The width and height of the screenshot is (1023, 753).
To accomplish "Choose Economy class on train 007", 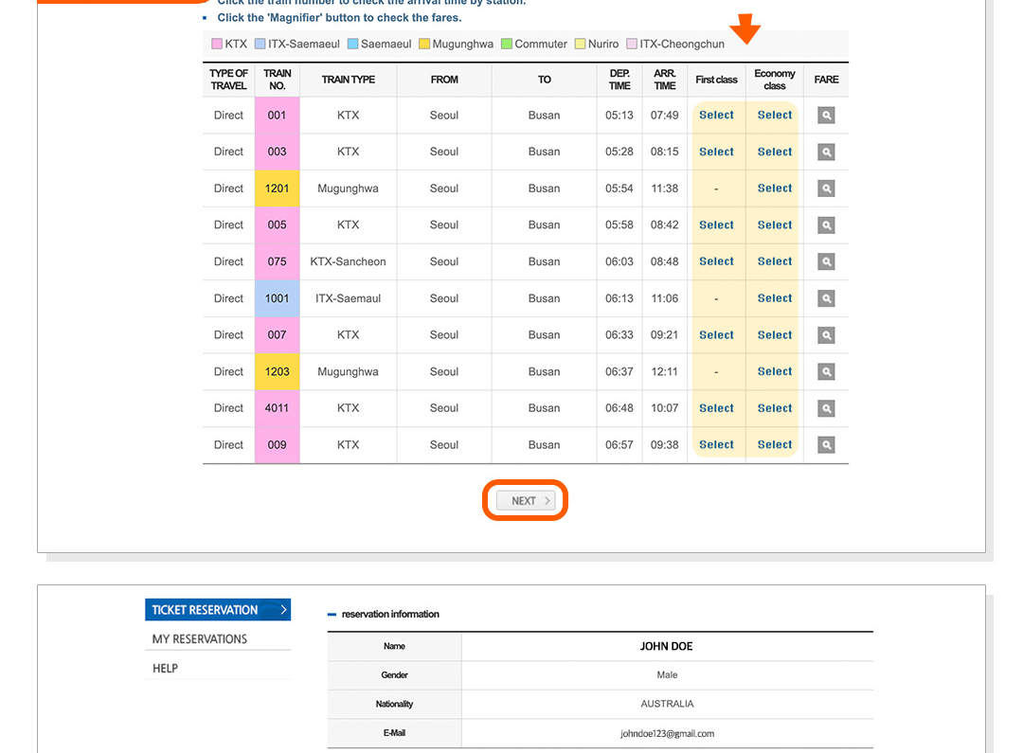I will click(774, 335).
